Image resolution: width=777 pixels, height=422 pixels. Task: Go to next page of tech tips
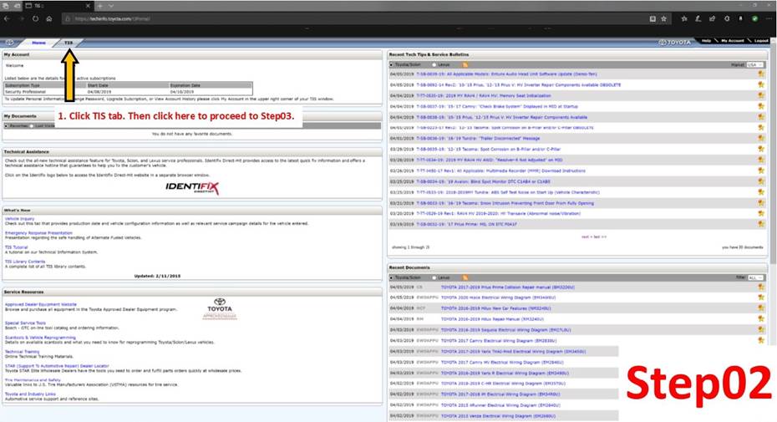(586, 237)
